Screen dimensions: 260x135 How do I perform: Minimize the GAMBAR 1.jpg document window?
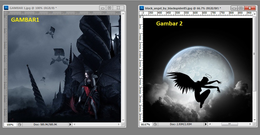(x=103, y=8)
